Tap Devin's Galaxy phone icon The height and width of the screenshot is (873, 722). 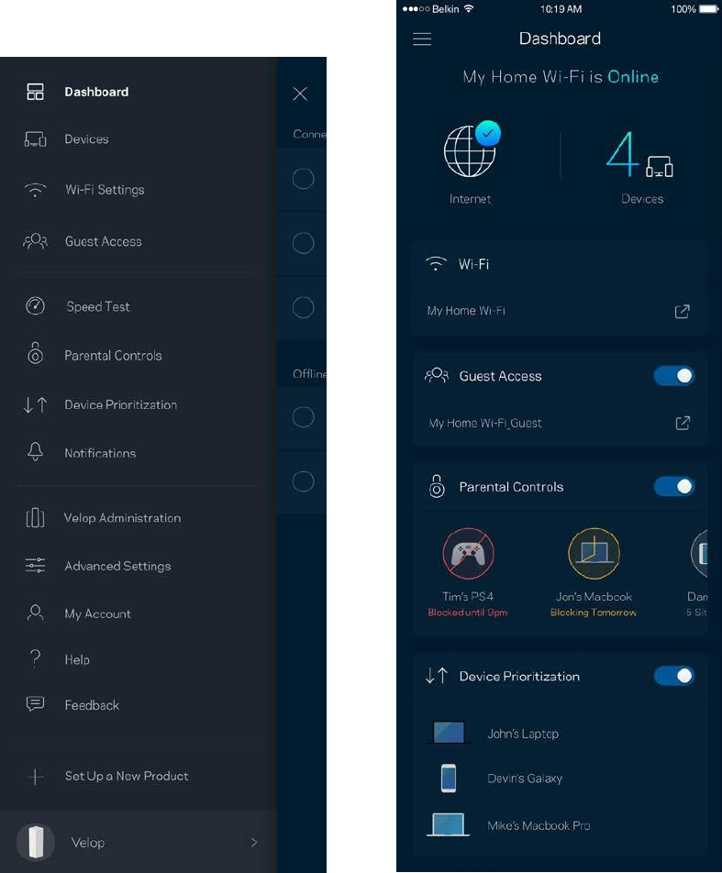pyautogui.click(x=449, y=778)
